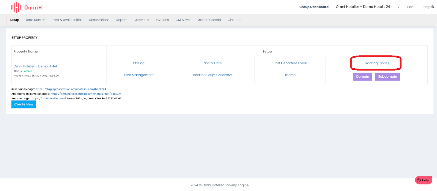The height and width of the screenshot is (191, 437).
Task: Open Omni Hotelier - Demo Hotel property link
Action: pyautogui.click(x=35, y=66)
